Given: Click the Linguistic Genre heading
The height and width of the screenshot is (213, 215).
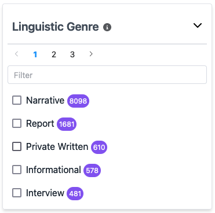Looking at the screenshot, I should coord(56,27).
